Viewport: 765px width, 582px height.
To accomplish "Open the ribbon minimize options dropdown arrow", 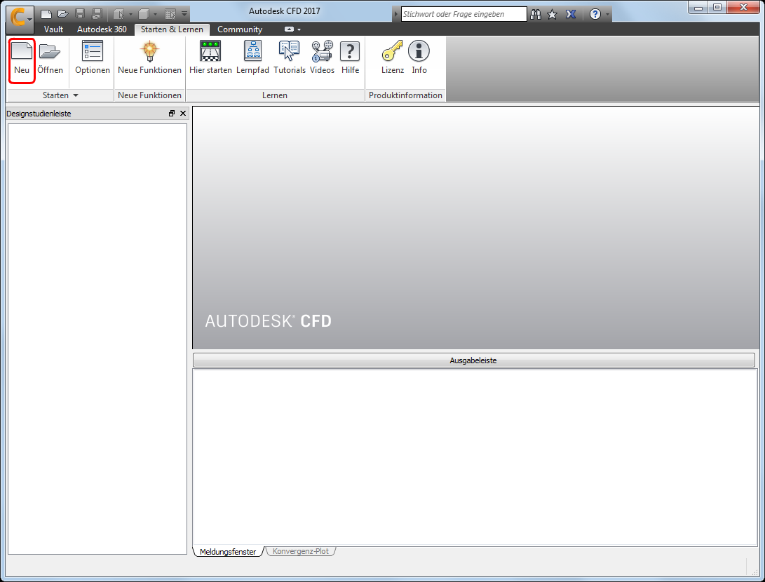I will [x=299, y=29].
